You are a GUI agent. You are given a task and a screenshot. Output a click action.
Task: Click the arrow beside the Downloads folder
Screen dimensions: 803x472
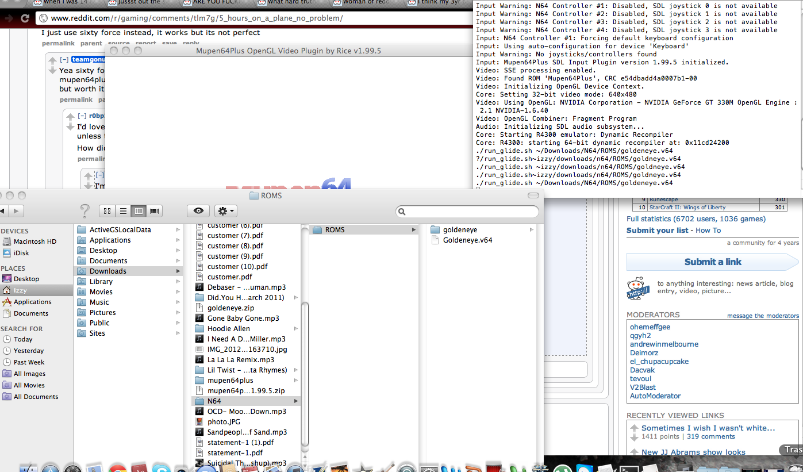click(178, 271)
